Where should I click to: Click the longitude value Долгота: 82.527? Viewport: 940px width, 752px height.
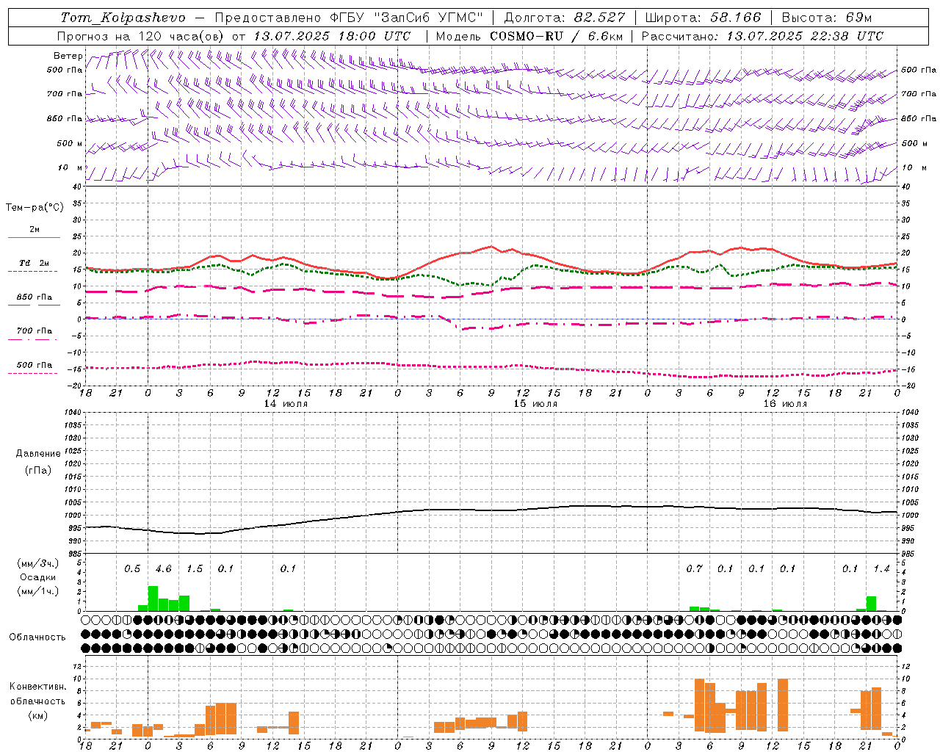[x=564, y=18]
